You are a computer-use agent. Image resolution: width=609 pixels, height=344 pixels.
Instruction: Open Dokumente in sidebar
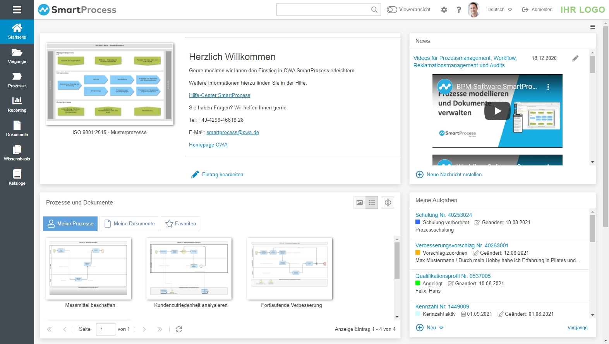(17, 129)
